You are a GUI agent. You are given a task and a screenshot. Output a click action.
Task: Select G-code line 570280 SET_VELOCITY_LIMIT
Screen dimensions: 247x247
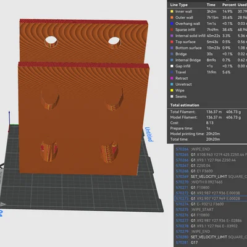pyautogui.click(x=211, y=237)
